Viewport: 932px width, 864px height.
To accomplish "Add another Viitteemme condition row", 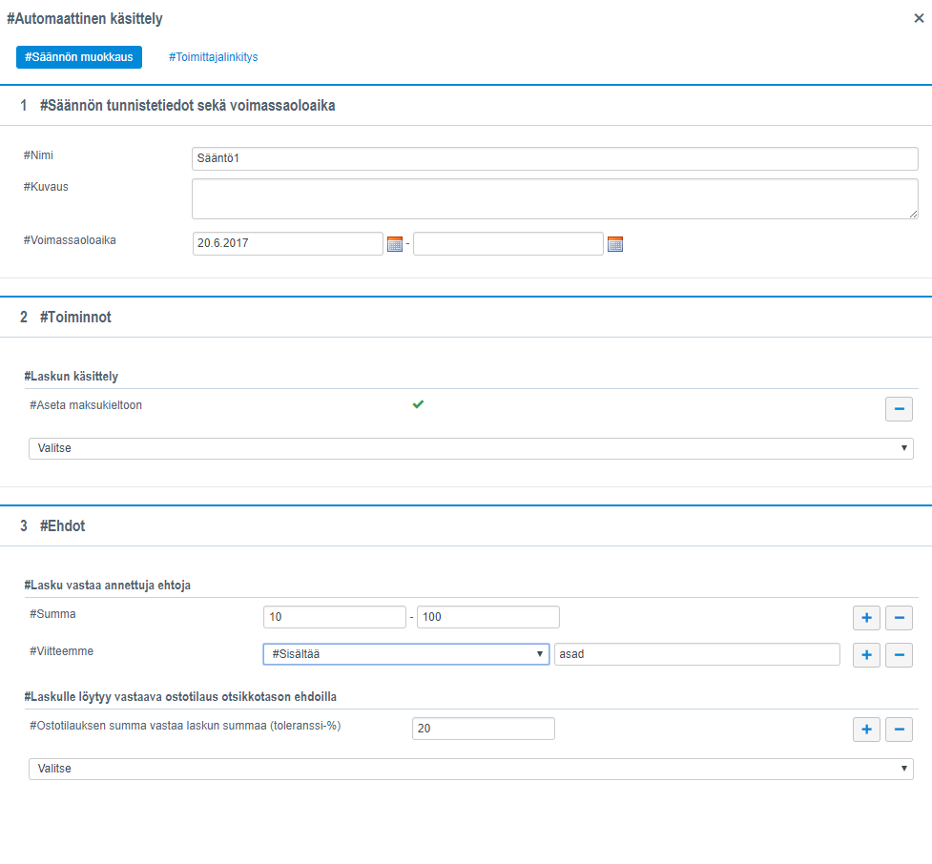I will [x=866, y=655].
